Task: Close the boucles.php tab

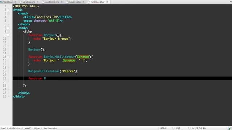Action: point(83,2)
